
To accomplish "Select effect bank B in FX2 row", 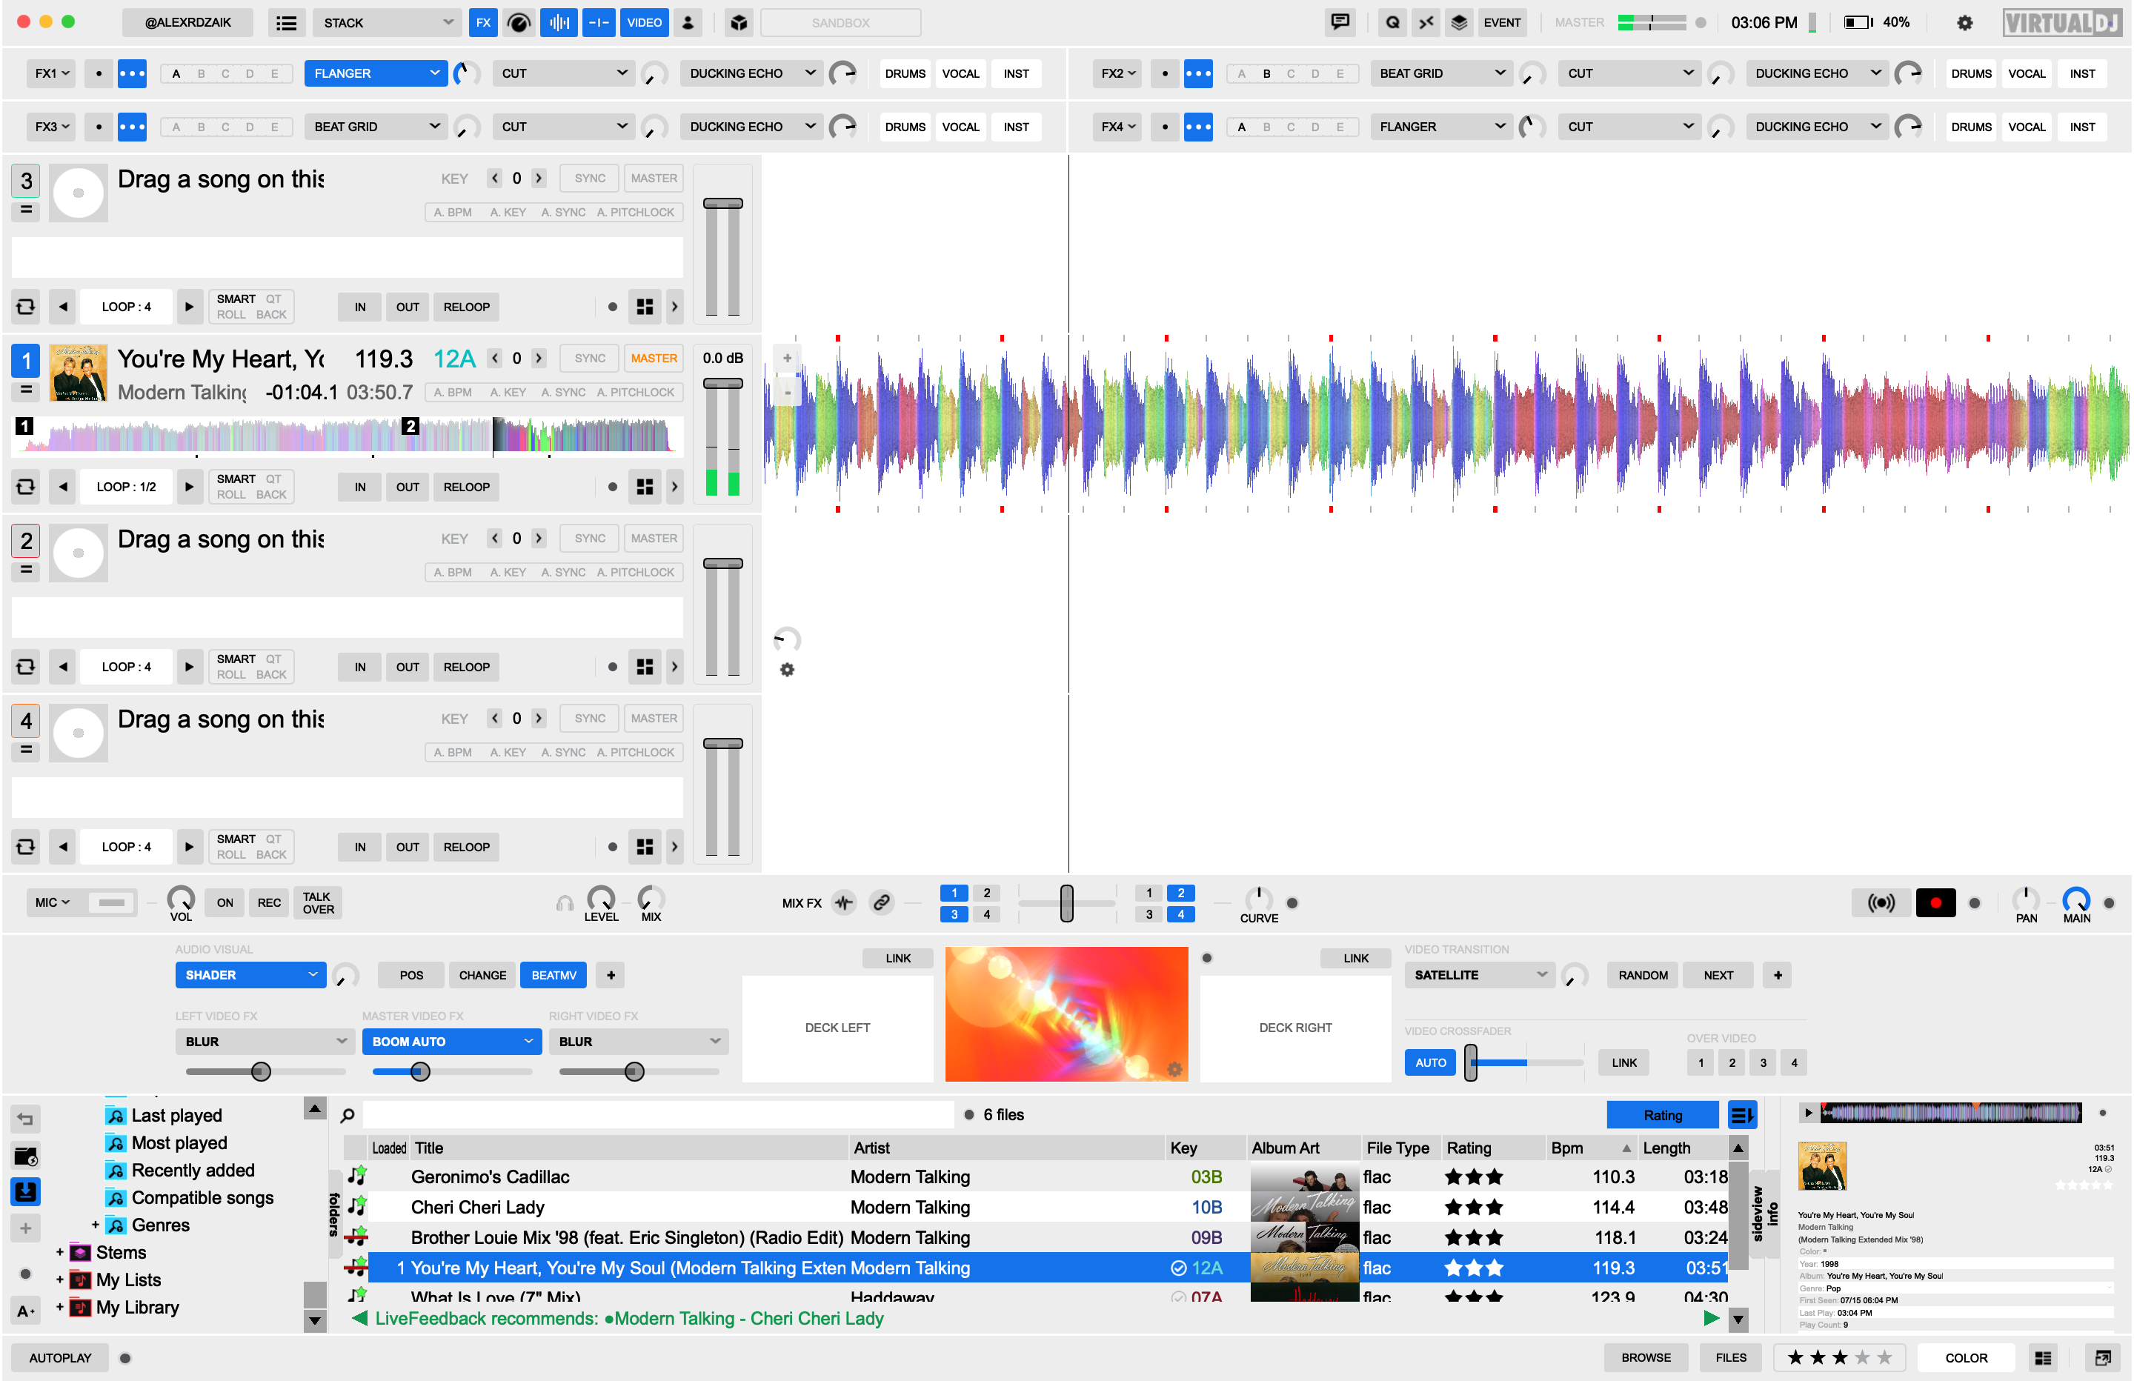I will pos(1266,73).
